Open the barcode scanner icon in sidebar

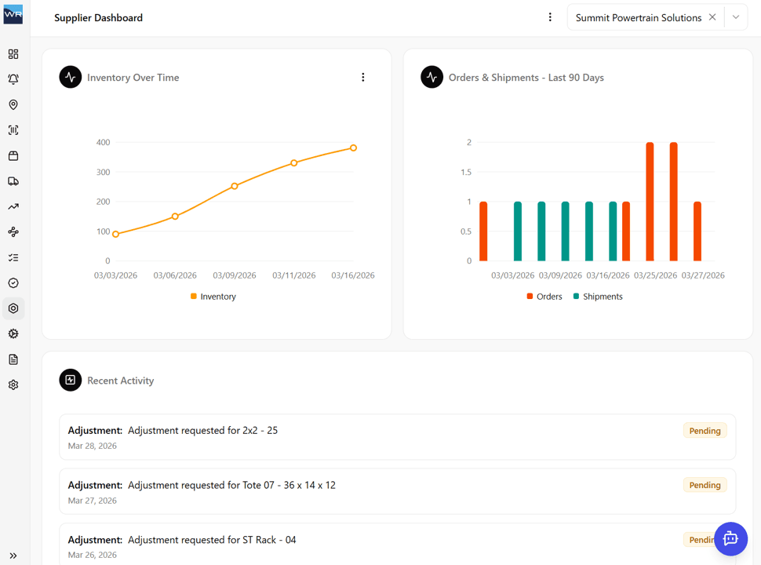[13, 129]
